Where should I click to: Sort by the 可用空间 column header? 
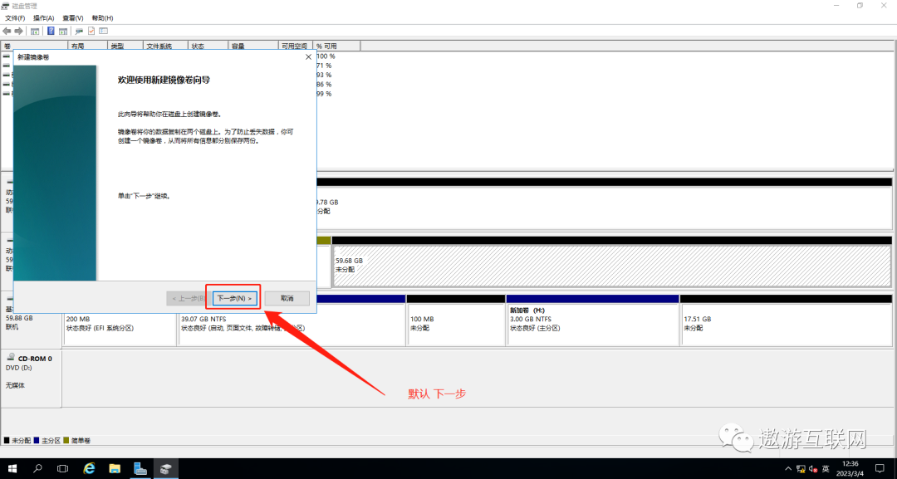[x=296, y=46]
